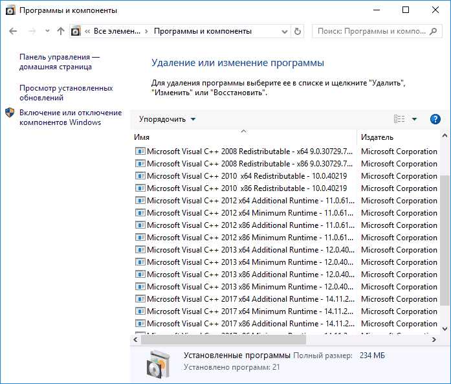The width and height of the screenshot is (451, 384).
Task: Click the horizontal scrollbar left arrow
Action: (x=135, y=340)
